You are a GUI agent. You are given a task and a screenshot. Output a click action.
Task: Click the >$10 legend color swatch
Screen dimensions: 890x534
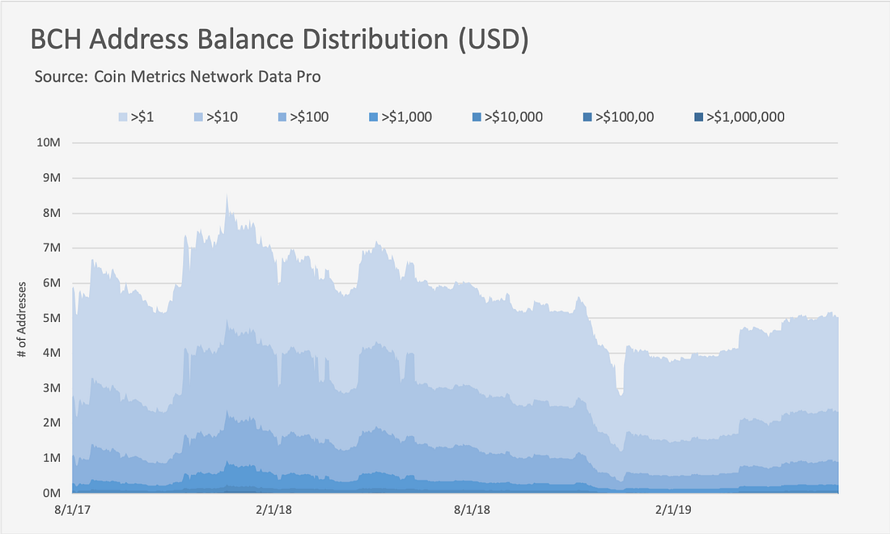pos(198,117)
